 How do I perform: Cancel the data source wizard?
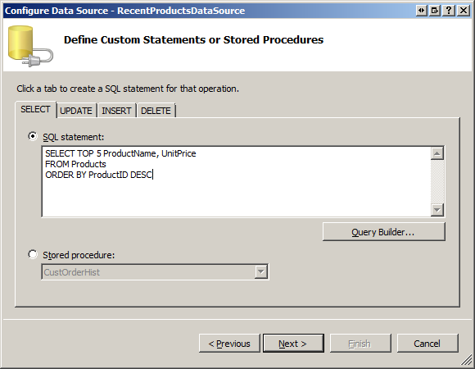point(427,344)
